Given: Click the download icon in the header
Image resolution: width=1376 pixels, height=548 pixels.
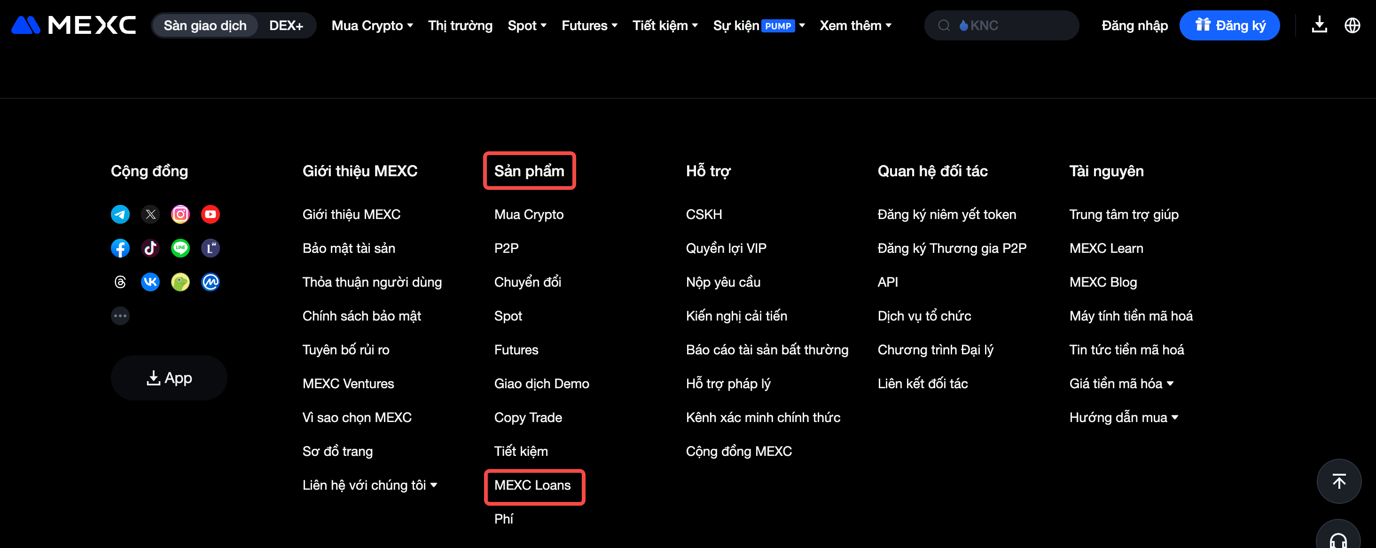Looking at the screenshot, I should pyautogui.click(x=1320, y=25).
